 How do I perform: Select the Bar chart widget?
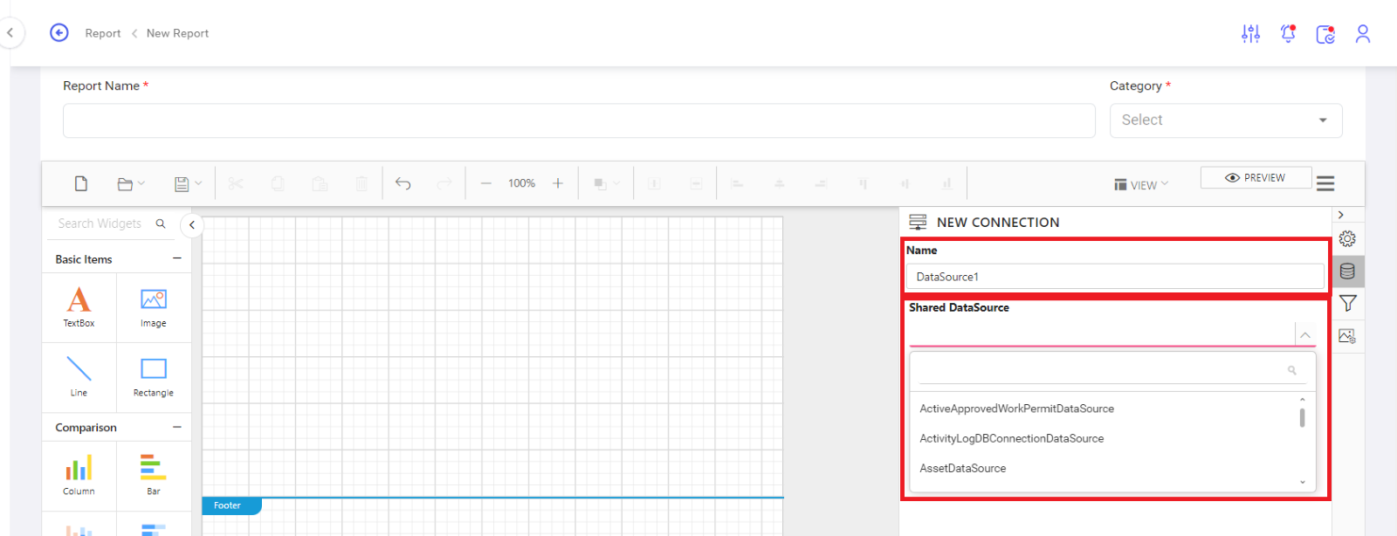154,476
